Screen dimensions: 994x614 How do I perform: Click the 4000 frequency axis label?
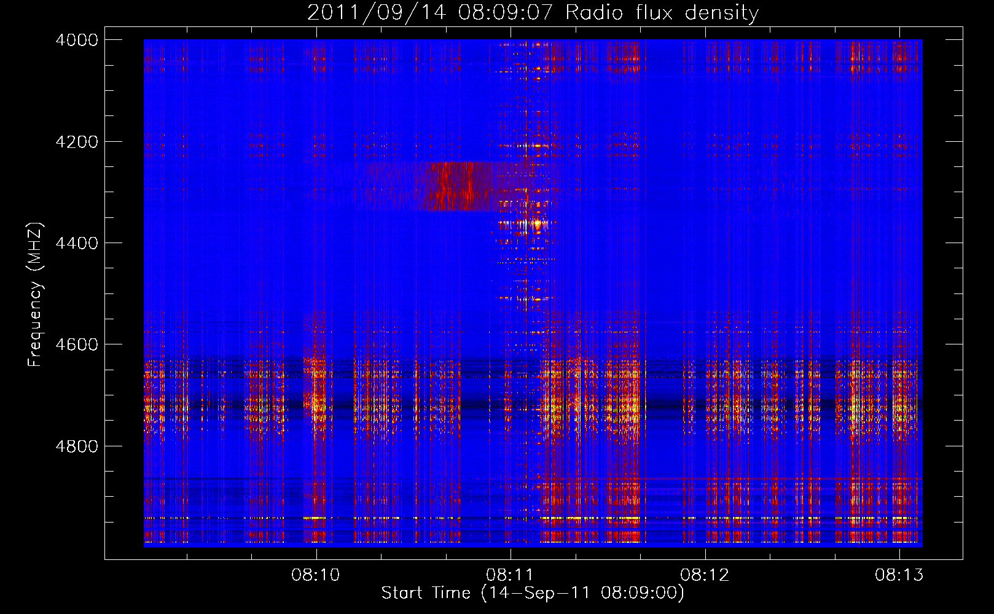[77, 40]
